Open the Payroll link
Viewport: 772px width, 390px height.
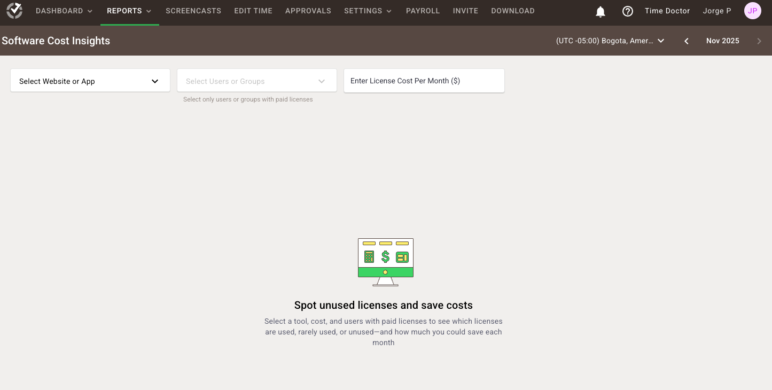tap(423, 11)
